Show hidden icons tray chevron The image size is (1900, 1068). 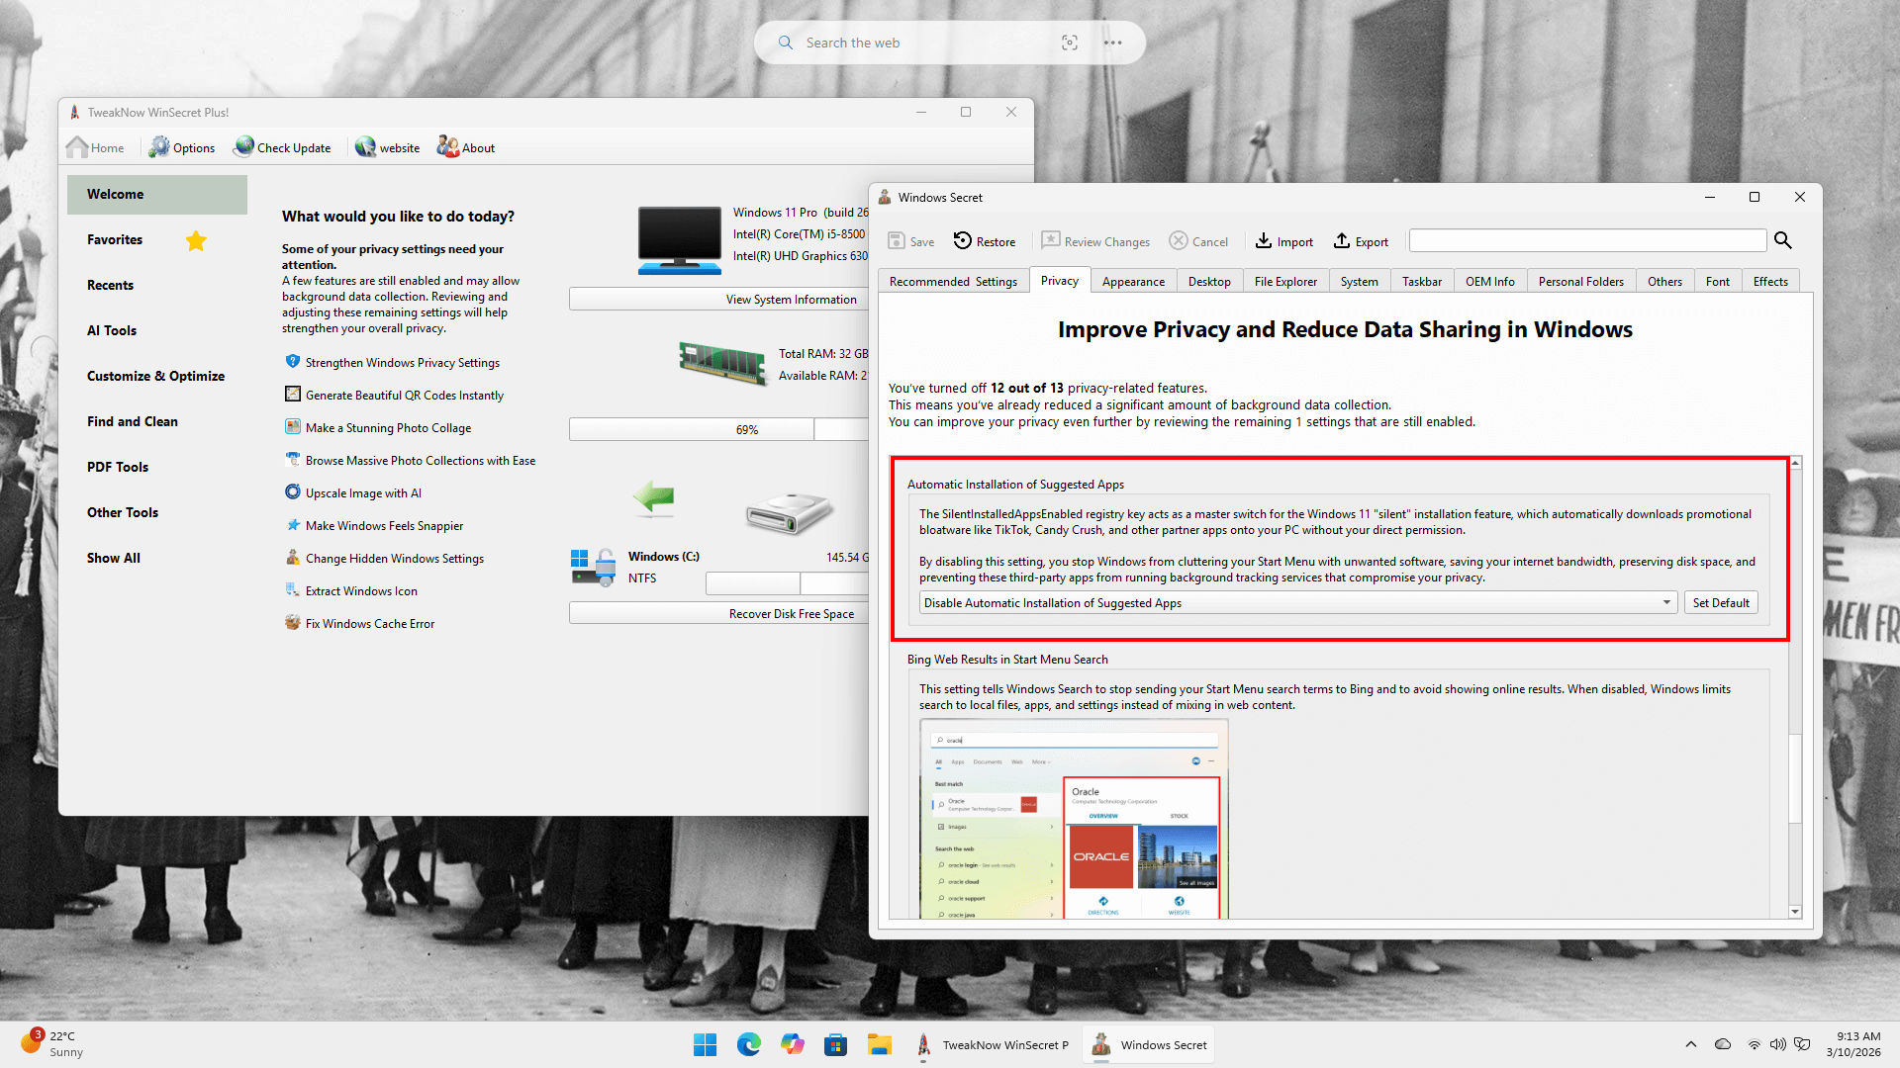coord(1690,1044)
